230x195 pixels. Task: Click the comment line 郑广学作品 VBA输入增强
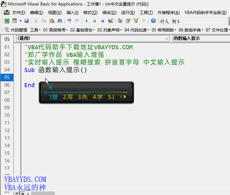(x=65, y=55)
